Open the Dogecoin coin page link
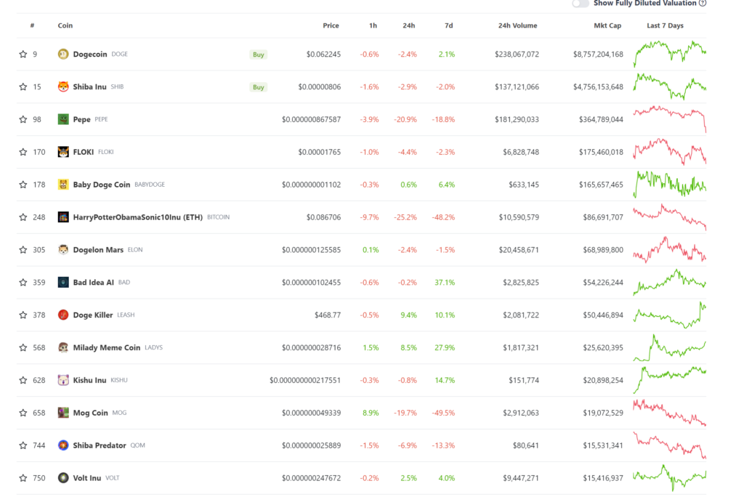 pyautogui.click(x=90, y=54)
